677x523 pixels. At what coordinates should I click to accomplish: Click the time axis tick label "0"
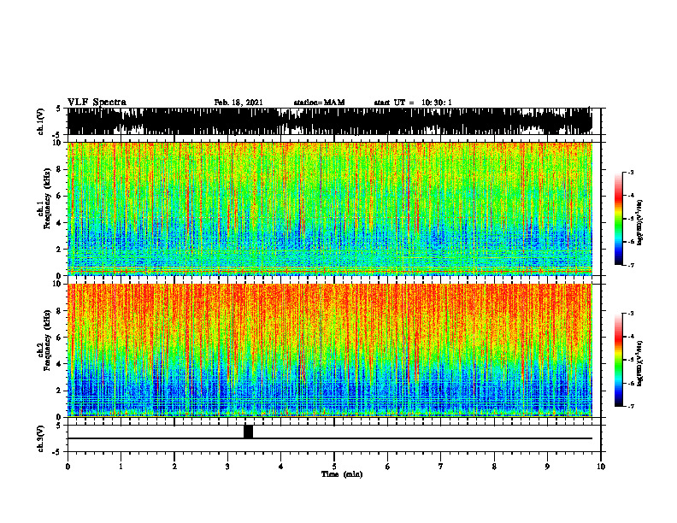(x=68, y=467)
